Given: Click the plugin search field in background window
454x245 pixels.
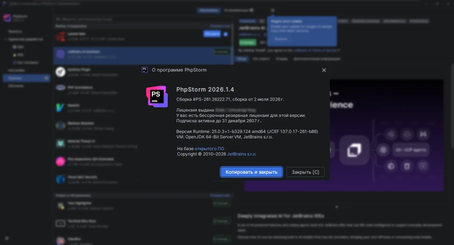Looking at the screenshot, I should [x=144, y=18].
